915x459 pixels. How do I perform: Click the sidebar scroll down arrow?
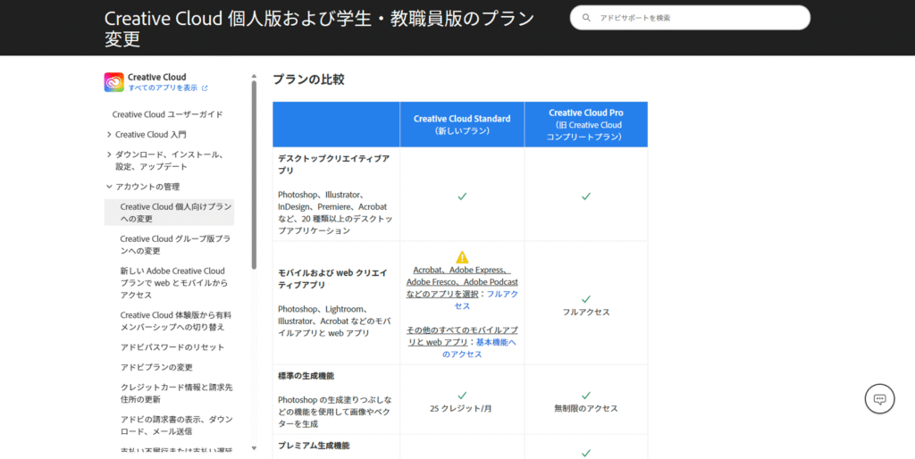pyautogui.click(x=254, y=448)
